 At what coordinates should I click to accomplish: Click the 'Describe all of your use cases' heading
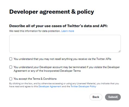click(59, 26)
